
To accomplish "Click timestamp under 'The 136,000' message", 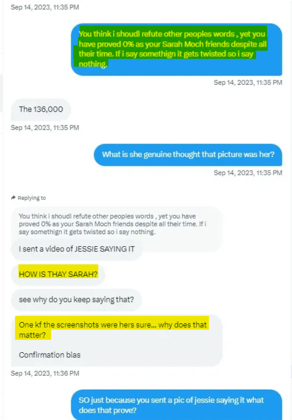I will [x=45, y=128].
